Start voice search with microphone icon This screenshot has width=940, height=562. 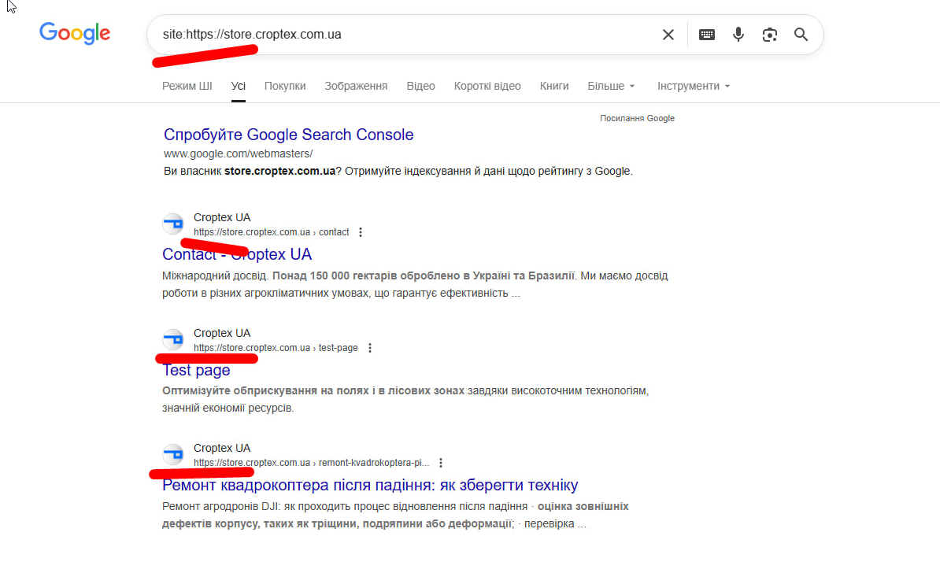738,35
